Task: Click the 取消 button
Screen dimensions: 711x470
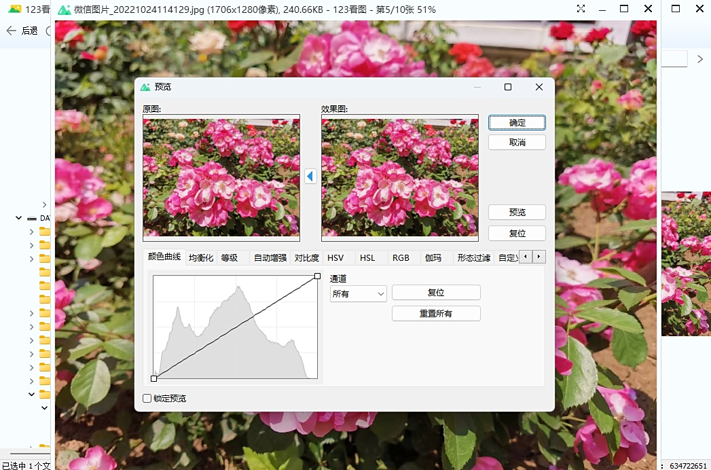Action: [x=517, y=143]
